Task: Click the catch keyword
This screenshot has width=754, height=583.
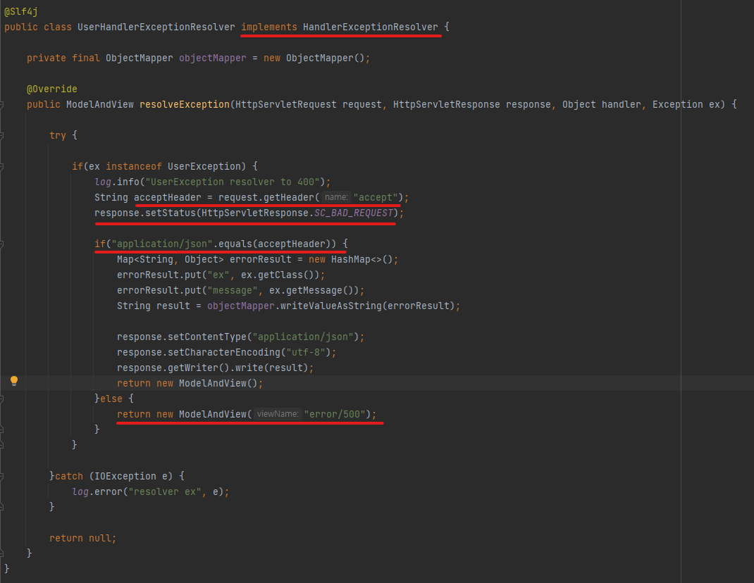Action: tap(69, 476)
